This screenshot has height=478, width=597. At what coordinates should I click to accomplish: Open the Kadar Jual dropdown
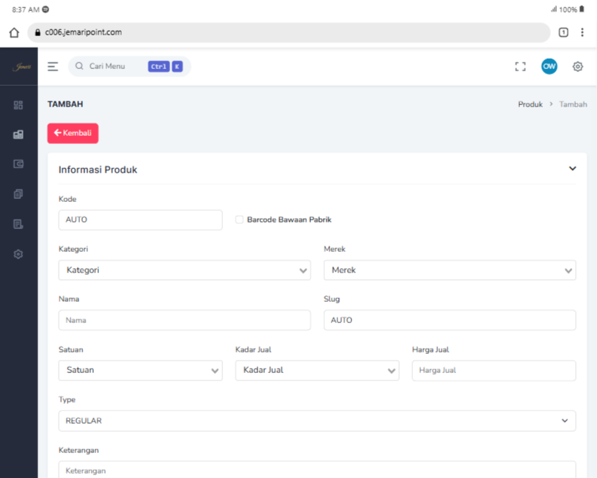317,371
